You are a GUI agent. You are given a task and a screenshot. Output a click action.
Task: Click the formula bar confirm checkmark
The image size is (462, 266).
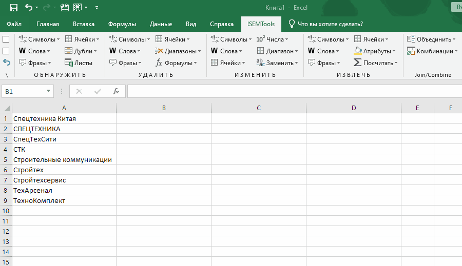(x=98, y=92)
